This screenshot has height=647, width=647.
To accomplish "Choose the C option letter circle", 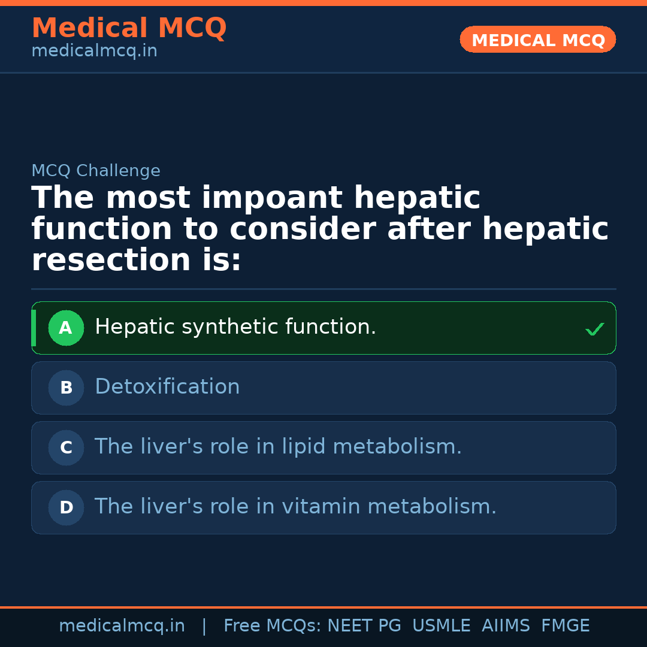I will [x=66, y=448].
